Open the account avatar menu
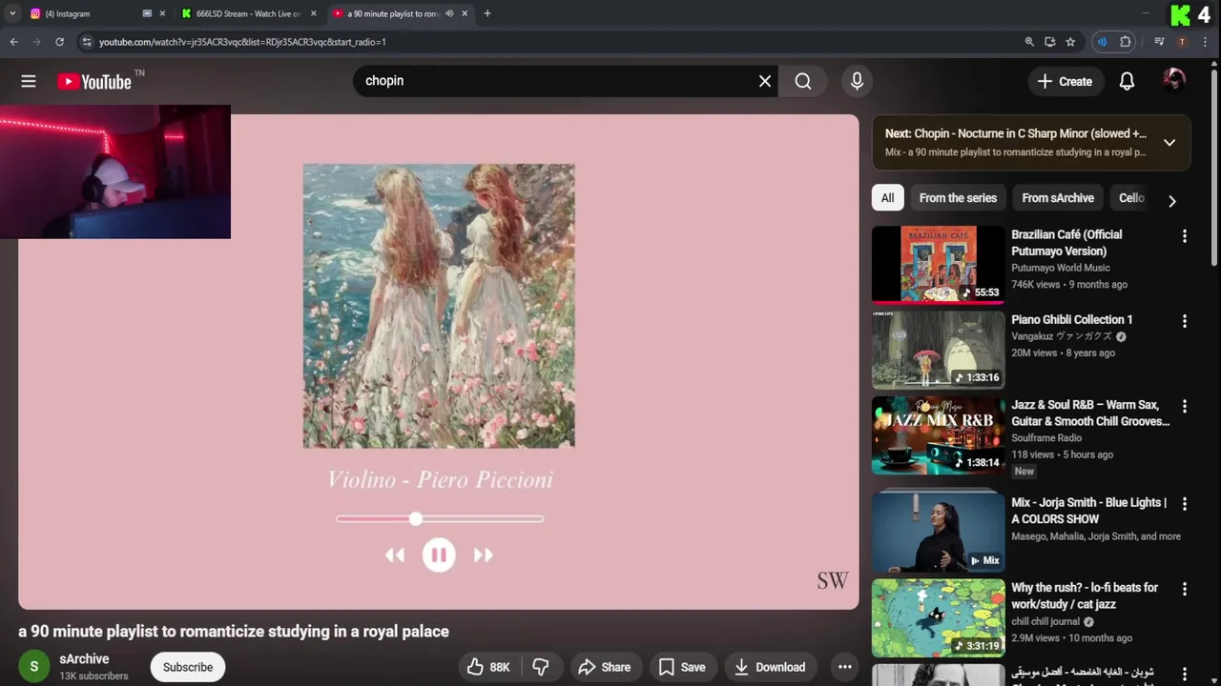 click(1174, 81)
